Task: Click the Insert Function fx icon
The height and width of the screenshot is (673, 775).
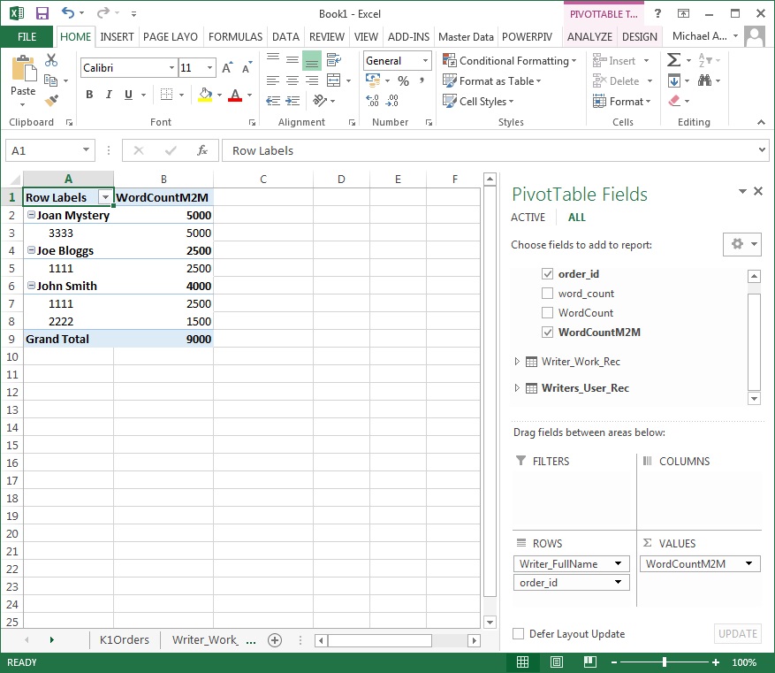Action: (201, 150)
